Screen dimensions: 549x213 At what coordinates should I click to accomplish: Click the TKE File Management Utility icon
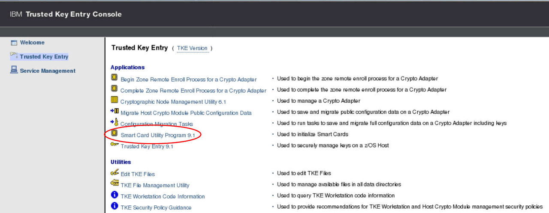pyautogui.click(x=114, y=183)
